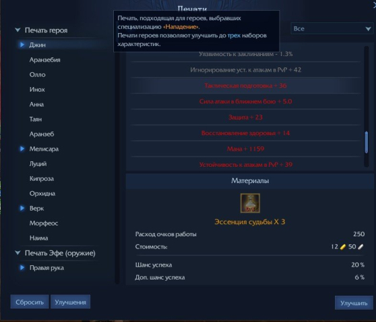The image size is (376, 322).
Task: Choose Орхидна from the hero list
Action: [x=42, y=194]
